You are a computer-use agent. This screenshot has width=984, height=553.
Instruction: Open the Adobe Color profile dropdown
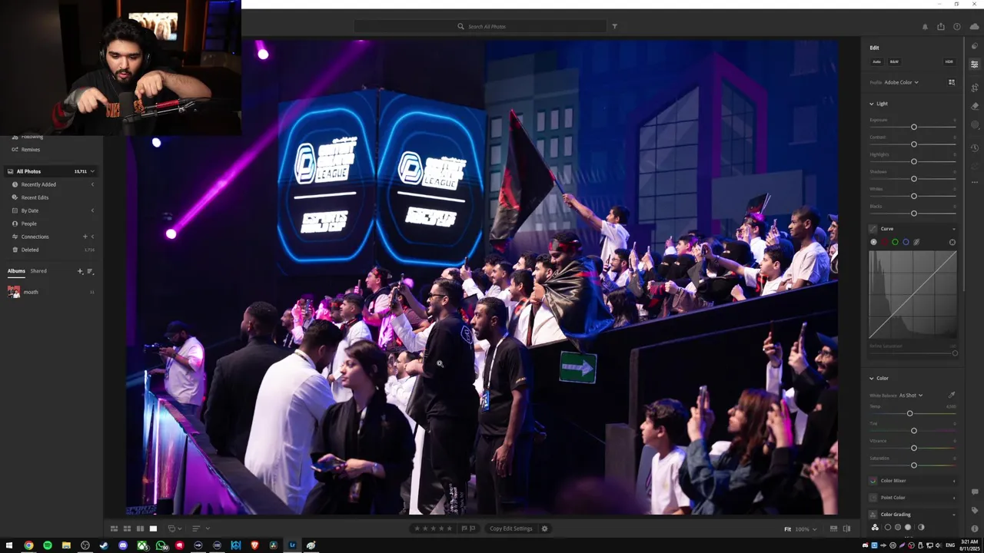(902, 82)
